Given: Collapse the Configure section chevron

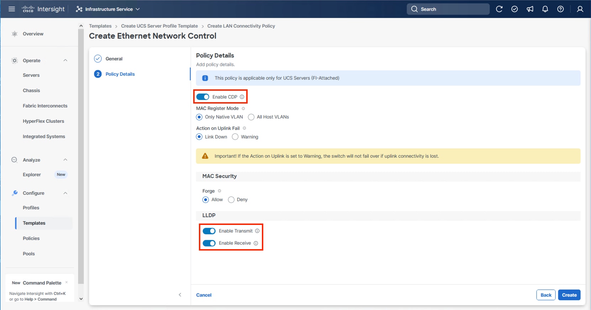Looking at the screenshot, I should 65,193.
